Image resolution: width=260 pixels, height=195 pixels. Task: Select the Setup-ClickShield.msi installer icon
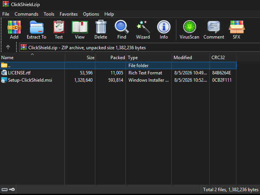4,80
